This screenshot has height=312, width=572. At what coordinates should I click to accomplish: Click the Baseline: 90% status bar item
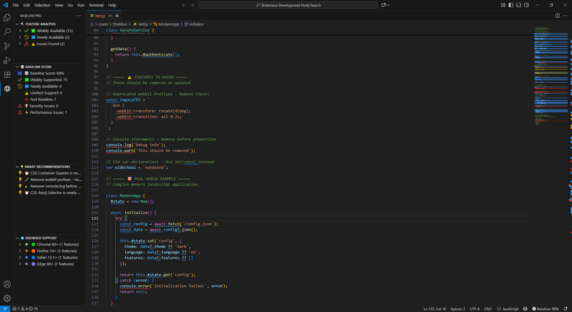(545, 309)
